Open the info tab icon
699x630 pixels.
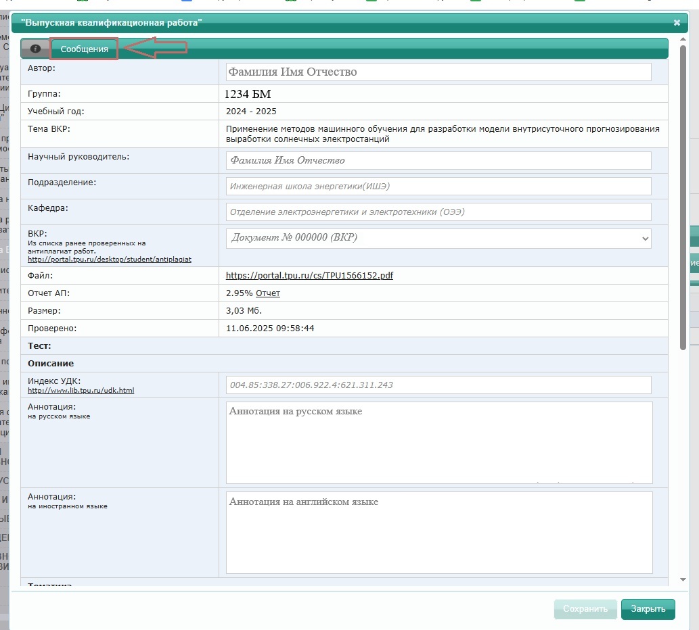35,49
